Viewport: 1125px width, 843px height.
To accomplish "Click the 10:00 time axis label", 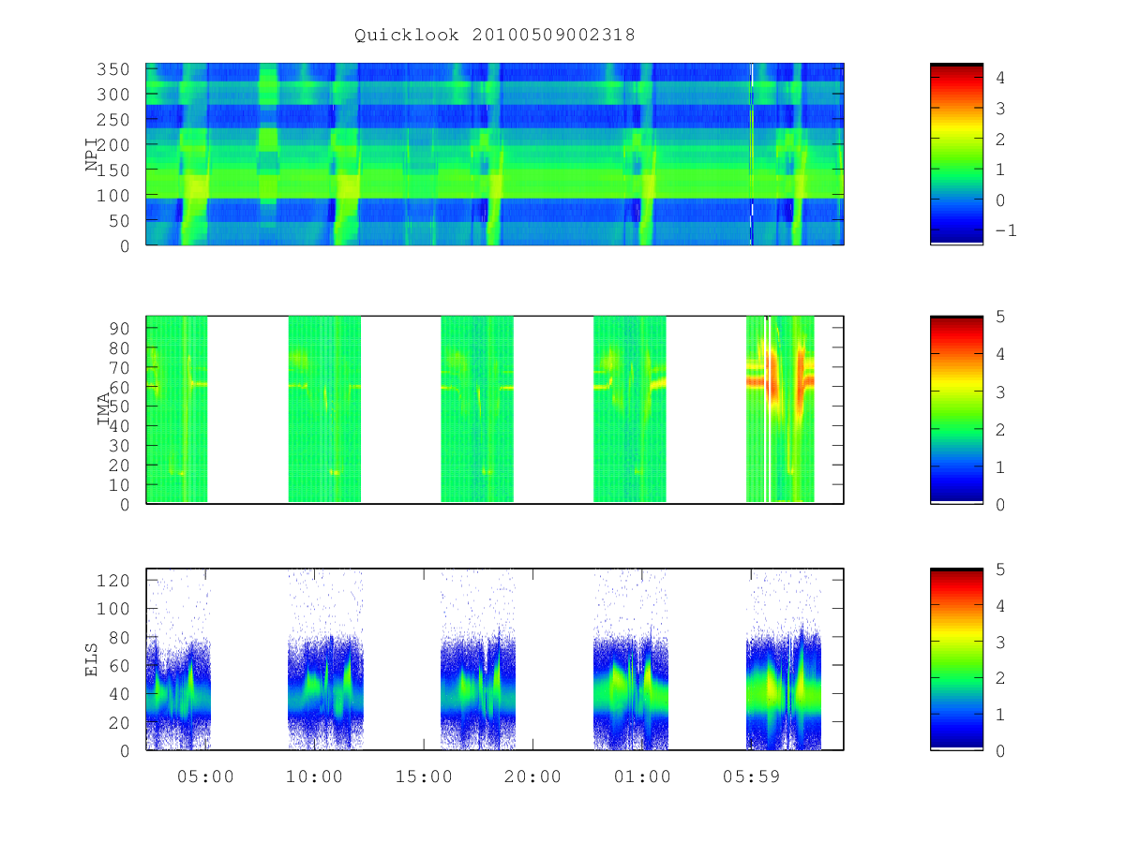I will (314, 776).
